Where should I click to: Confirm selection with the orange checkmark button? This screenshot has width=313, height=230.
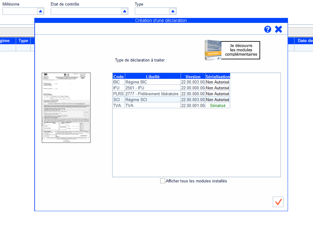(278, 202)
